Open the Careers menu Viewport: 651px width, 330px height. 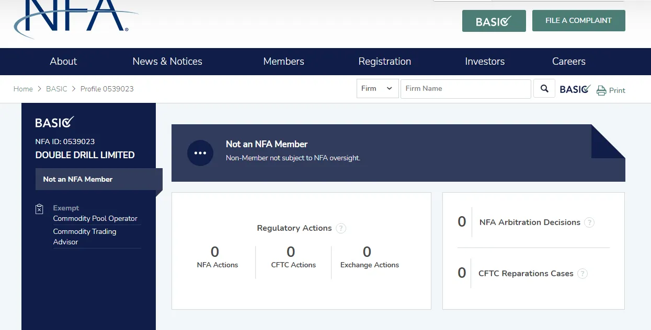click(x=569, y=62)
